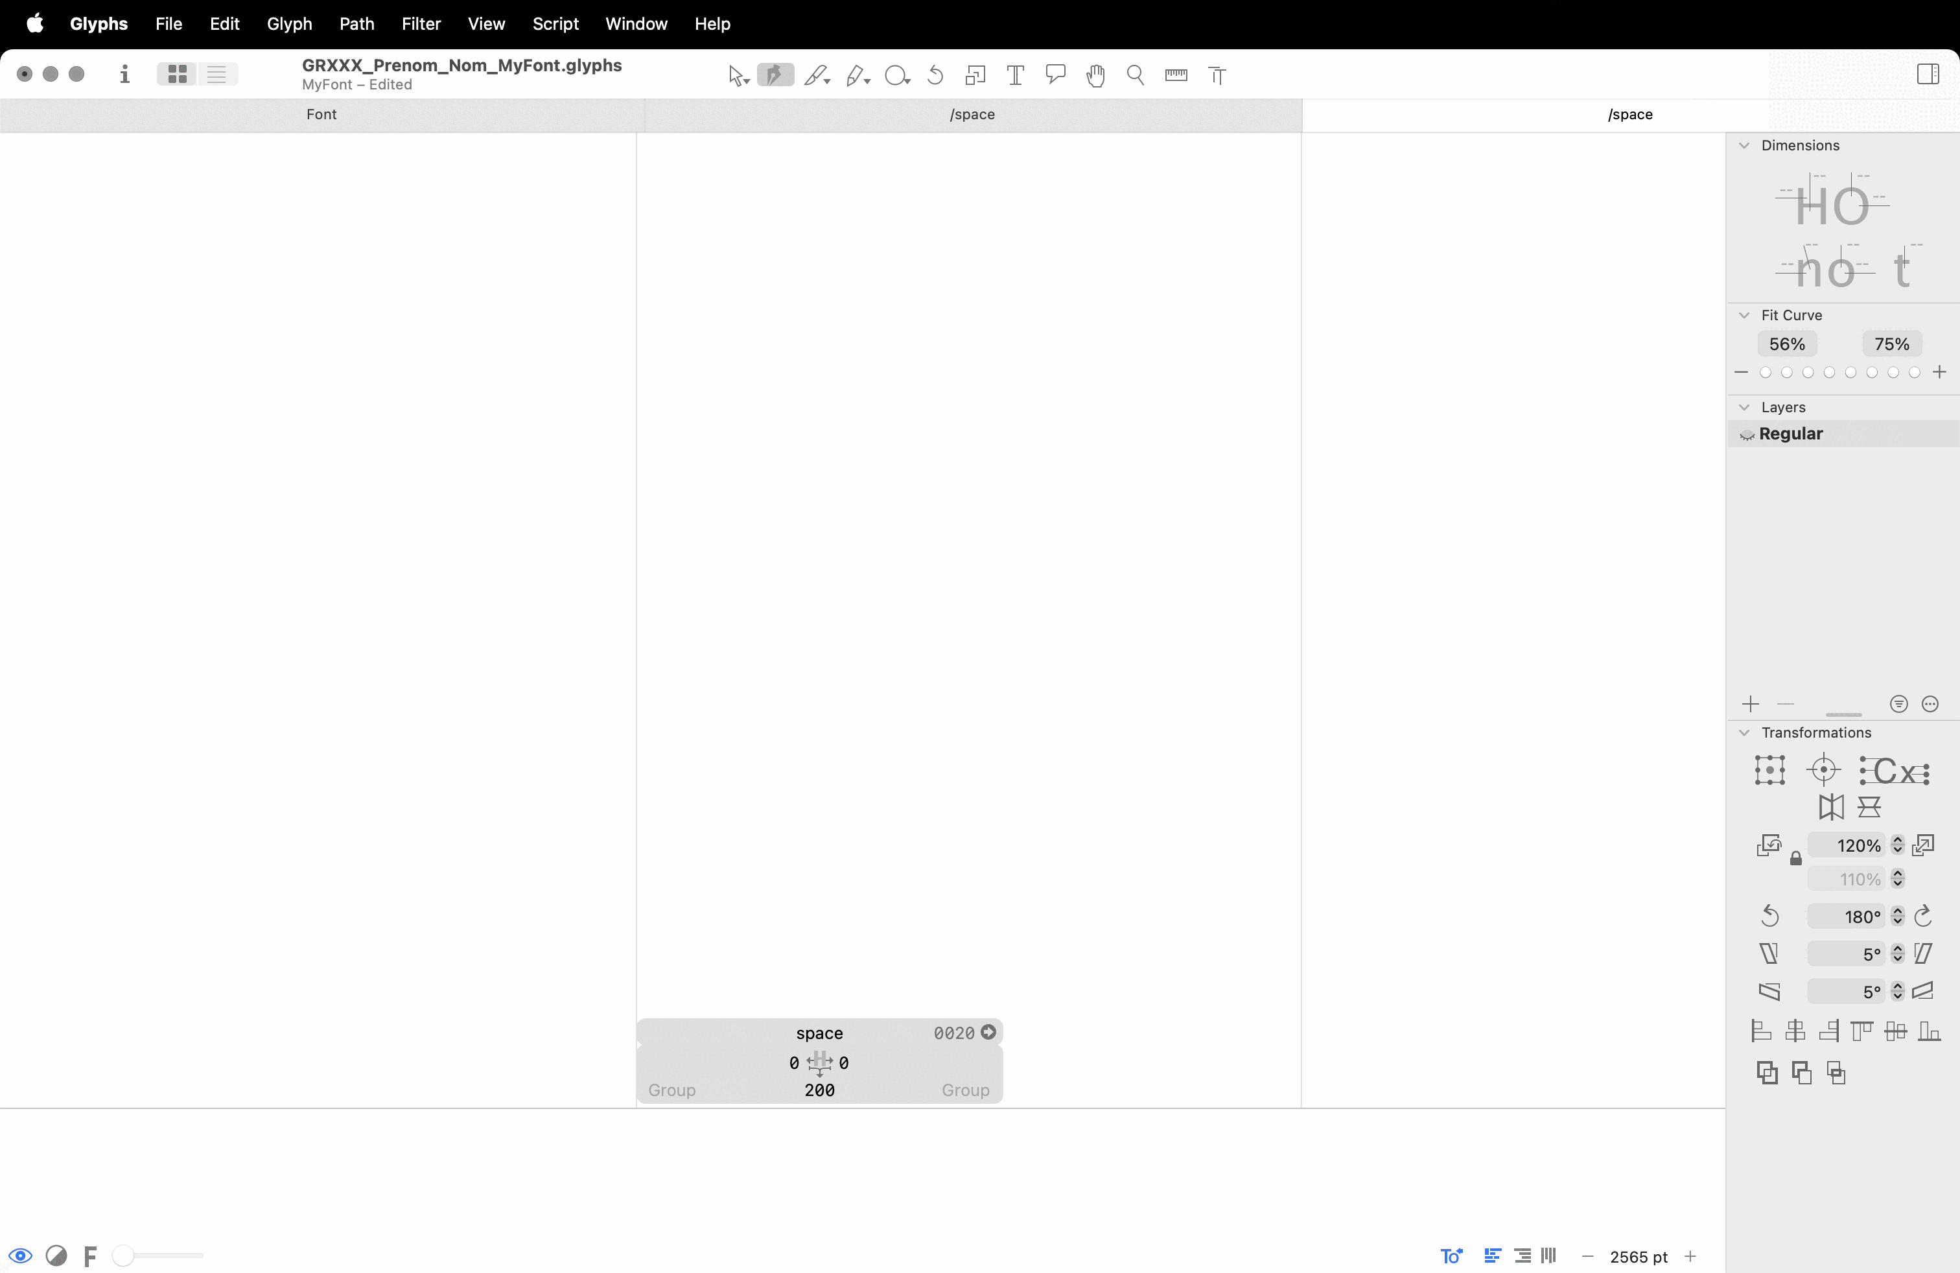Viewport: 1960px width, 1273px height.
Task: Click the 75% Fit Curve field
Action: coord(1892,344)
